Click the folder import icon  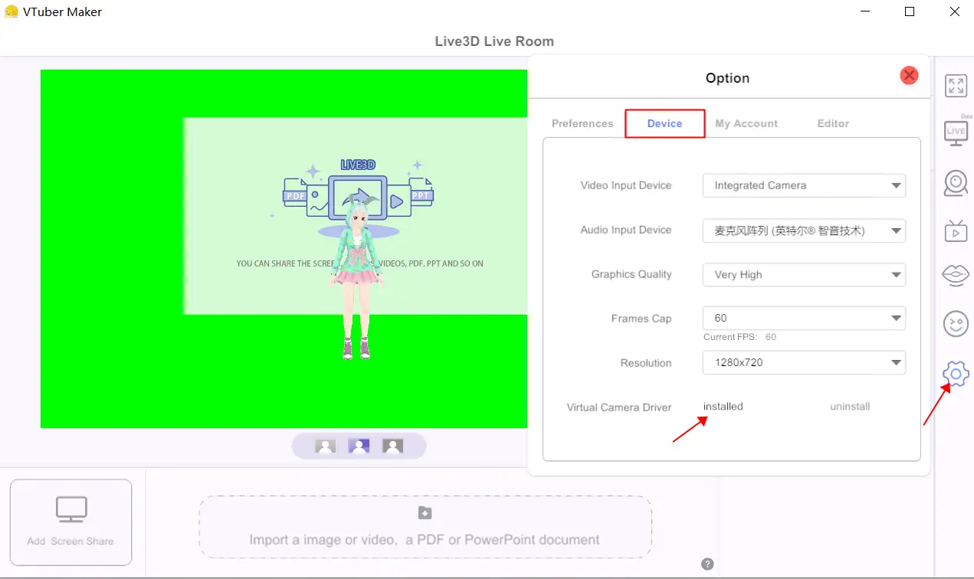425,513
